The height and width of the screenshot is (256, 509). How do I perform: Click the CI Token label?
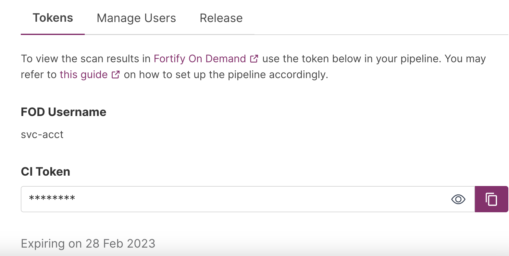coord(45,172)
